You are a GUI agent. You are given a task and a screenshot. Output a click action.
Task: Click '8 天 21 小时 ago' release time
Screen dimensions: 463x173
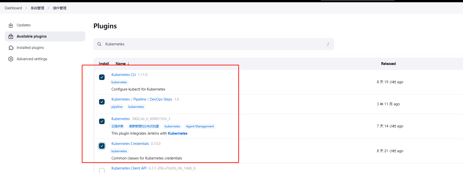390,151
